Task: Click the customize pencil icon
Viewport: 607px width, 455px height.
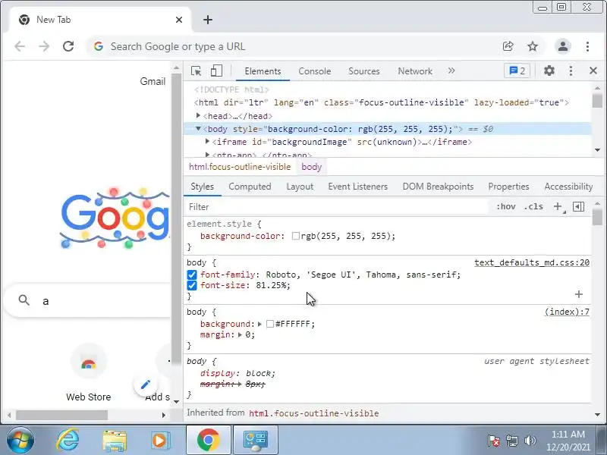Action: pos(146,384)
